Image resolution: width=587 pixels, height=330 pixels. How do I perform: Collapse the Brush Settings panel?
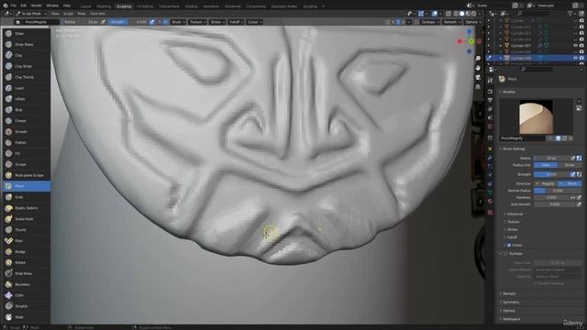(514, 148)
